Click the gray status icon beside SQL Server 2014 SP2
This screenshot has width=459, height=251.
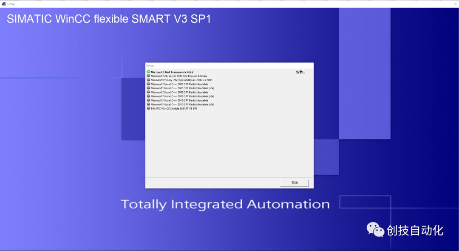pos(148,76)
